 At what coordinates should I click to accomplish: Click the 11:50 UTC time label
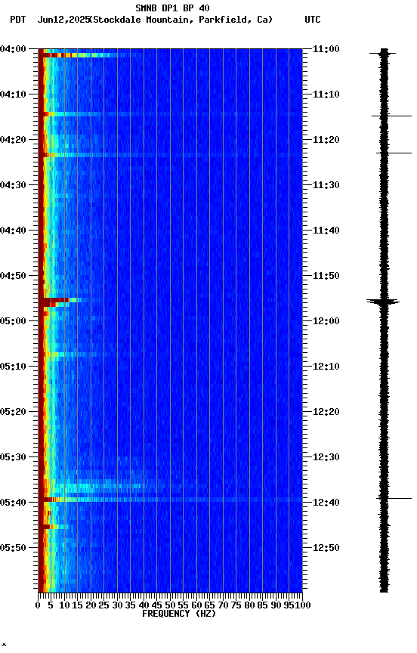326,276
